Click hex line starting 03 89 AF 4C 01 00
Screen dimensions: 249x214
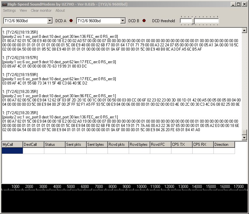click(x=45, y=66)
